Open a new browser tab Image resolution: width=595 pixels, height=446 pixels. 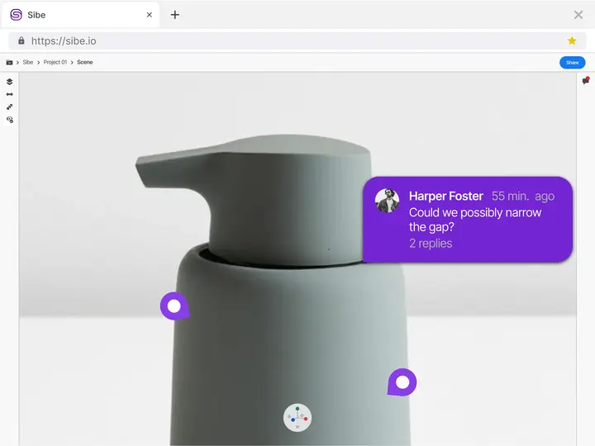(175, 15)
